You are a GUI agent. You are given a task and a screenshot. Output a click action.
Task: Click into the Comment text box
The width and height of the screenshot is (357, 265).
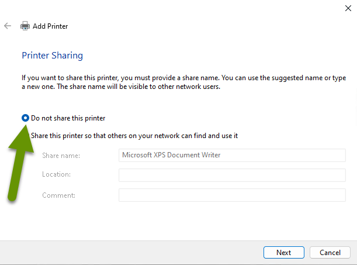click(x=232, y=195)
